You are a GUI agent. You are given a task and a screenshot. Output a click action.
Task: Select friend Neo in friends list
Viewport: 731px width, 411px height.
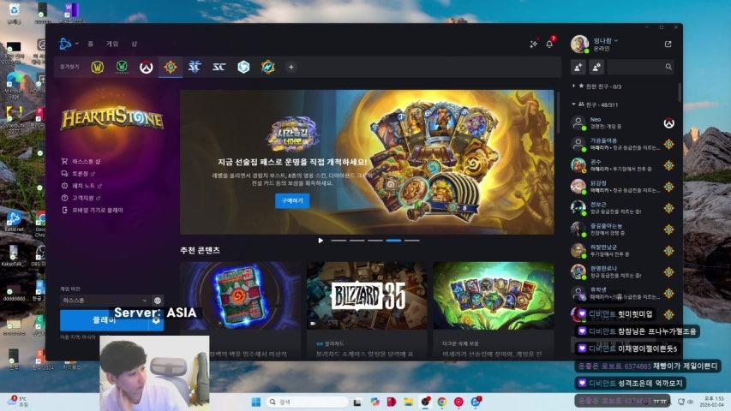tap(623, 123)
